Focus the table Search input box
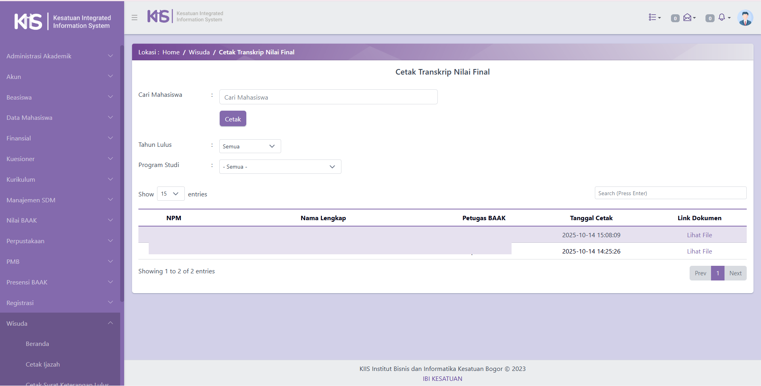This screenshot has height=386, width=761. click(x=670, y=193)
